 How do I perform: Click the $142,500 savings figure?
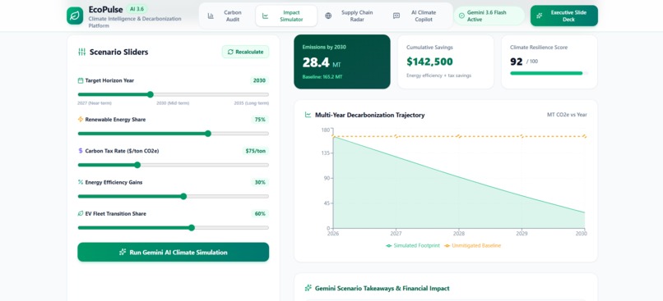[x=429, y=62]
